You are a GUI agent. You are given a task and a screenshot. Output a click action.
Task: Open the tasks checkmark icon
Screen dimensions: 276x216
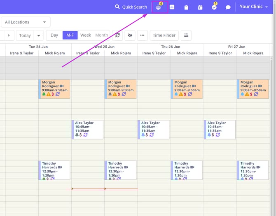coord(214,7)
